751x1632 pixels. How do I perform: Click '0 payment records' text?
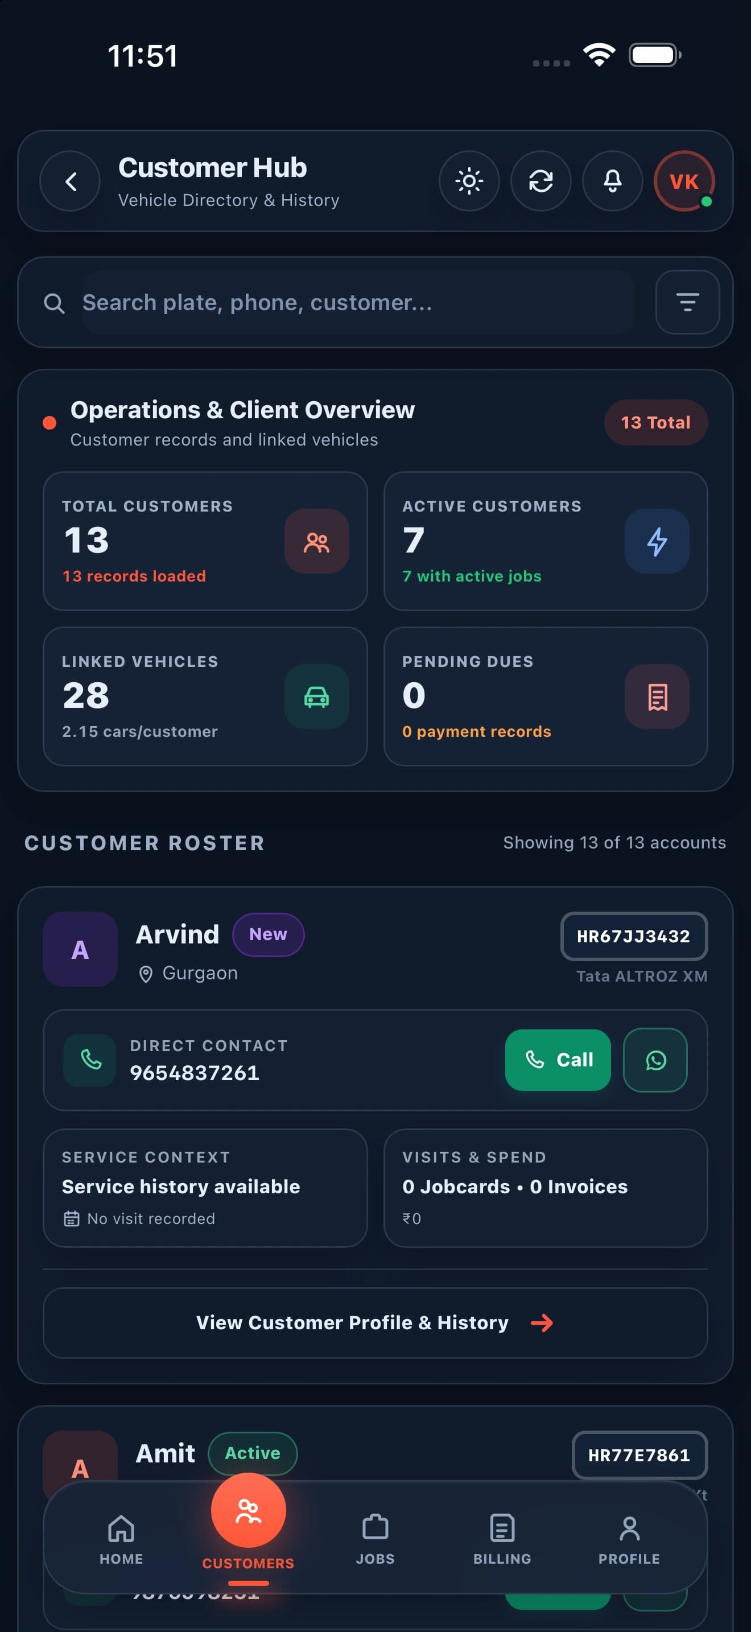(476, 731)
